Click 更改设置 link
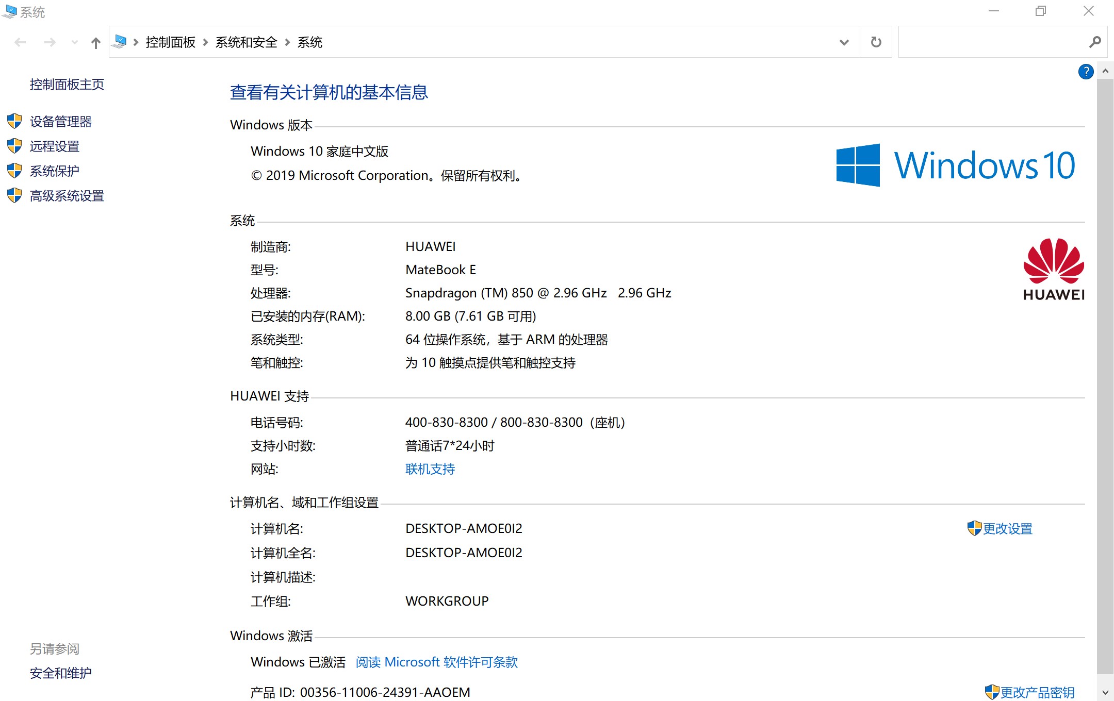Image resolution: width=1114 pixels, height=701 pixels. 1008,529
